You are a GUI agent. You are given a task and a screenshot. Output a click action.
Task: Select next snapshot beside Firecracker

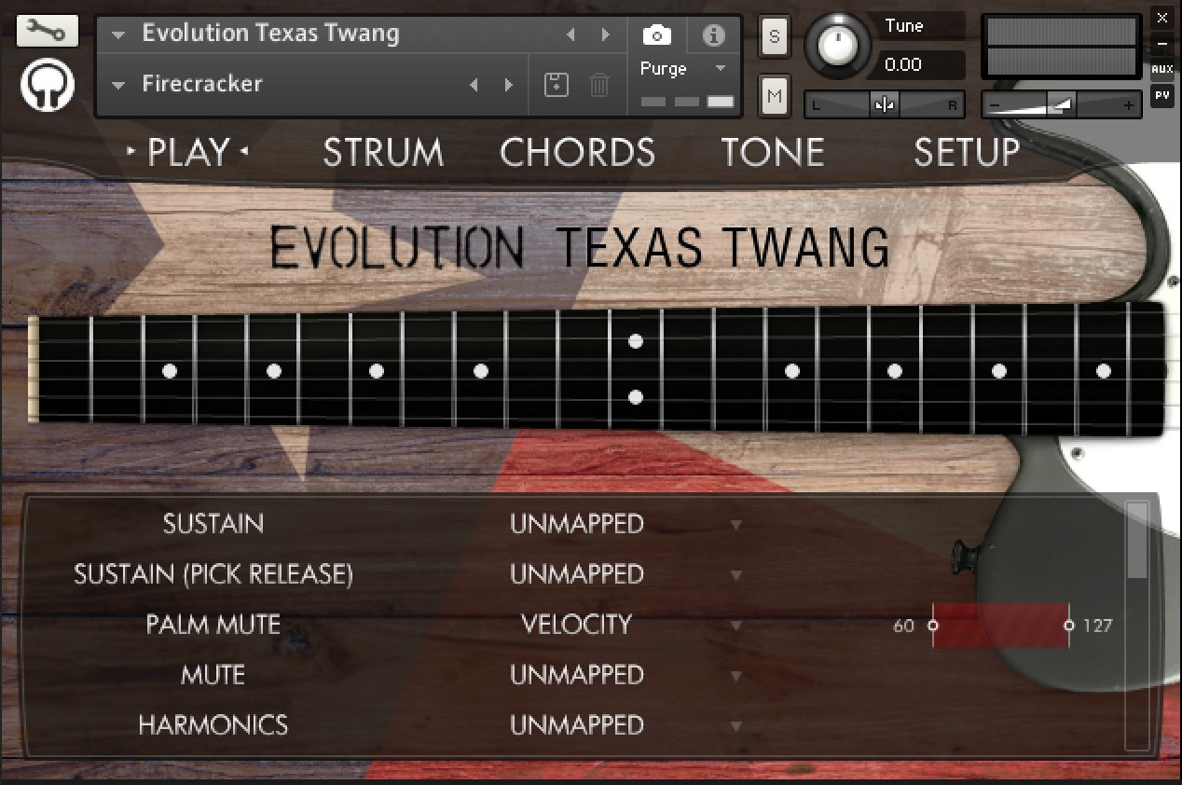[x=509, y=85]
